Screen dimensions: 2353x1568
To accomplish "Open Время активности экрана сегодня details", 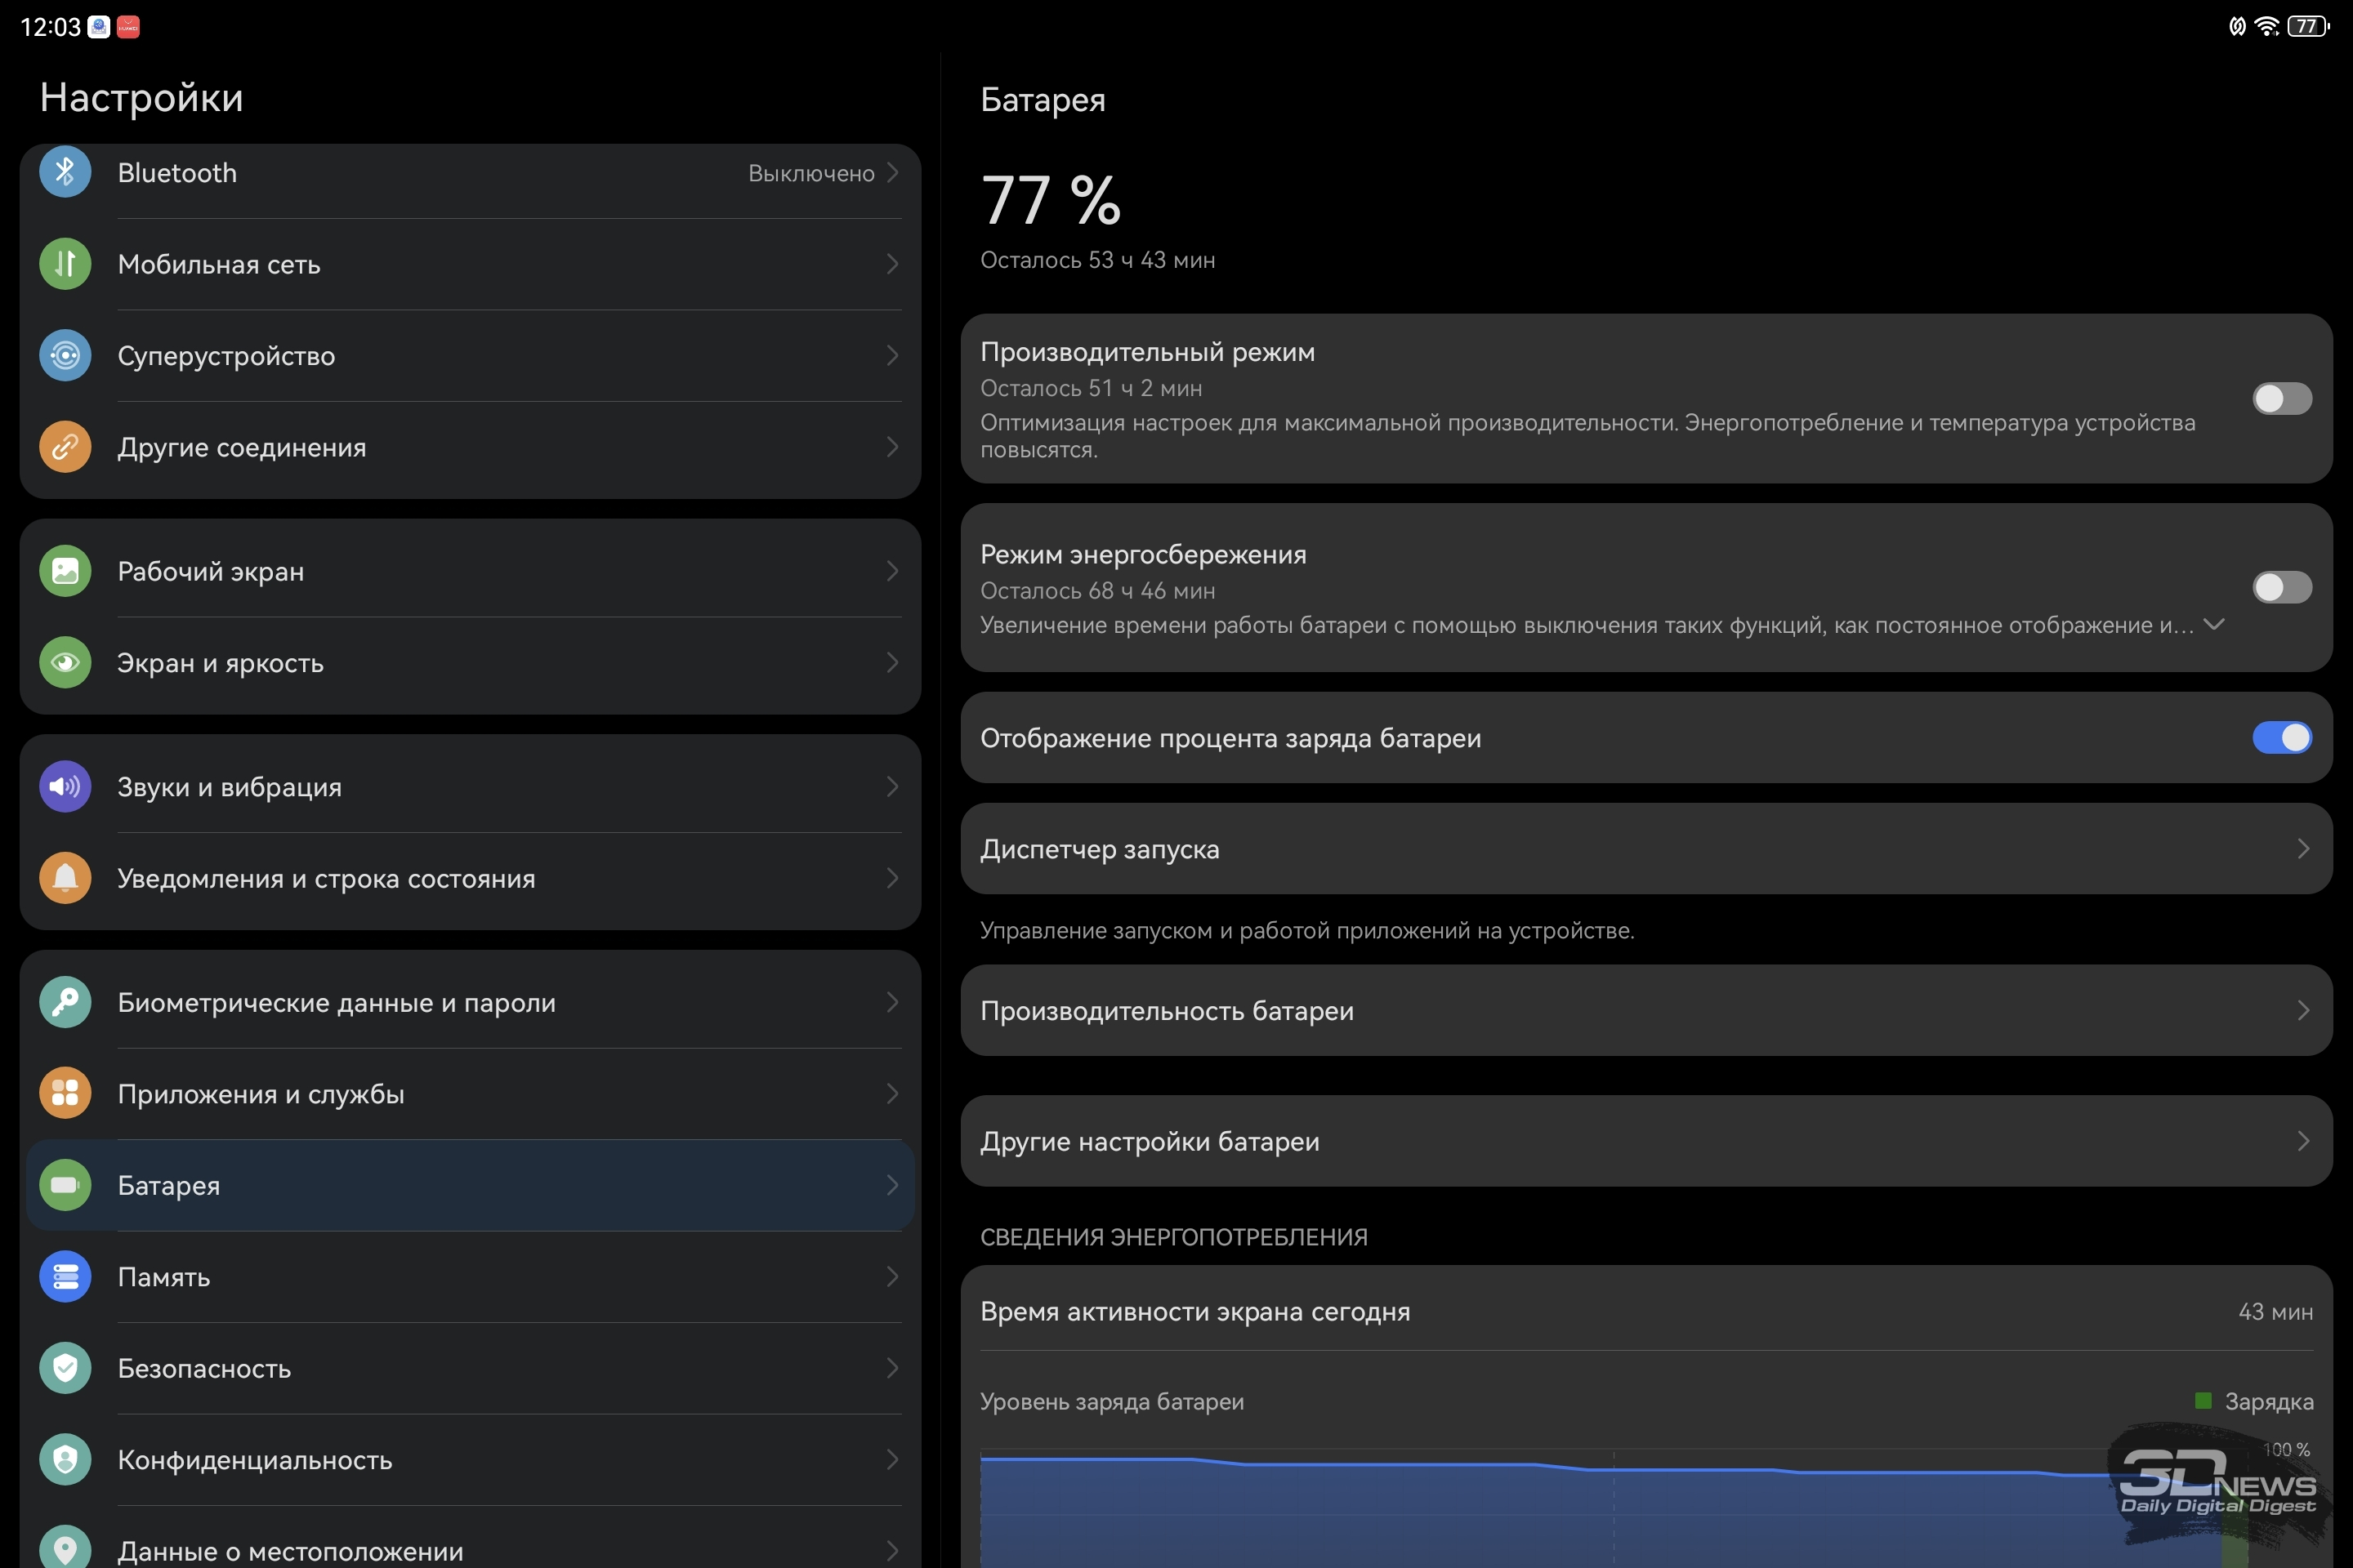I will (x=1647, y=1311).
